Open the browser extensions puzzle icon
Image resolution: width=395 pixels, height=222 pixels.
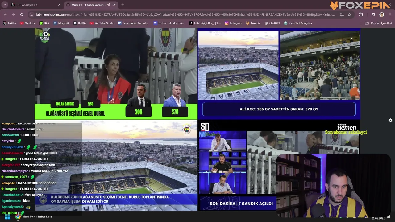pos(361,14)
